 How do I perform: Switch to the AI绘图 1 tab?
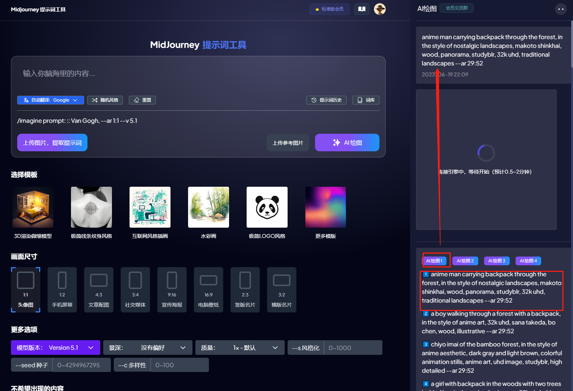(x=434, y=261)
